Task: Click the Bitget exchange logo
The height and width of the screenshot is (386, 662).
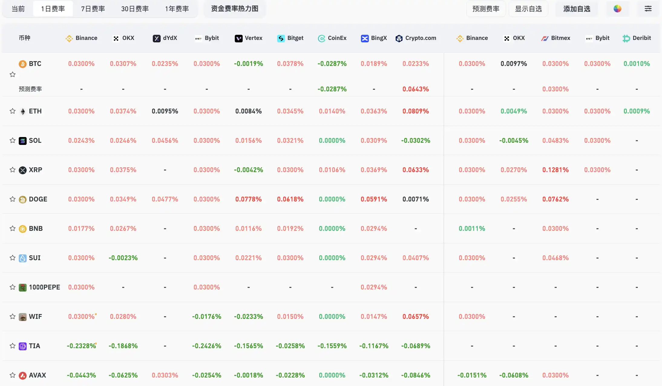Action: (x=281, y=38)
